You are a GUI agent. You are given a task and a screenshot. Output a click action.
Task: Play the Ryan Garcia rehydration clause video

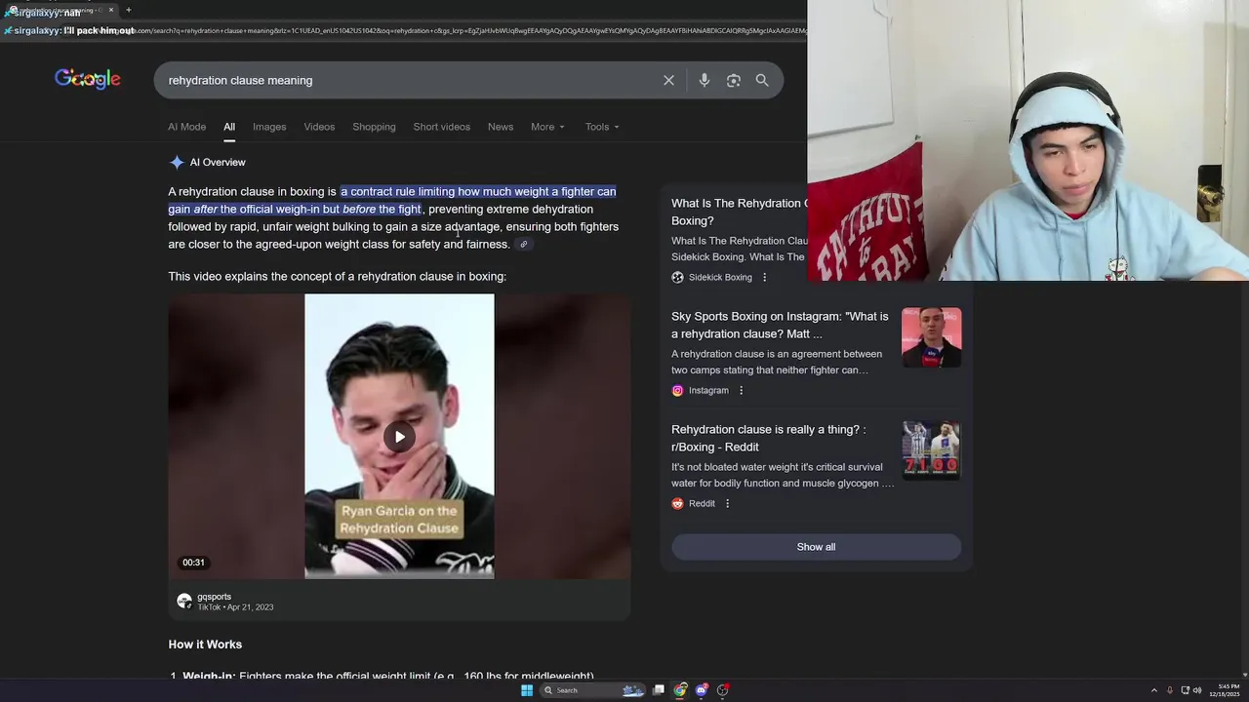tap(399, 437)
